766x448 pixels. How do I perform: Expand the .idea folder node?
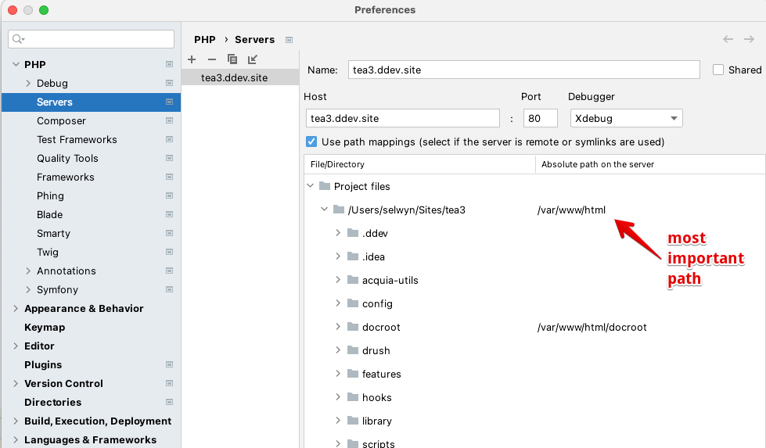[337, 256]
